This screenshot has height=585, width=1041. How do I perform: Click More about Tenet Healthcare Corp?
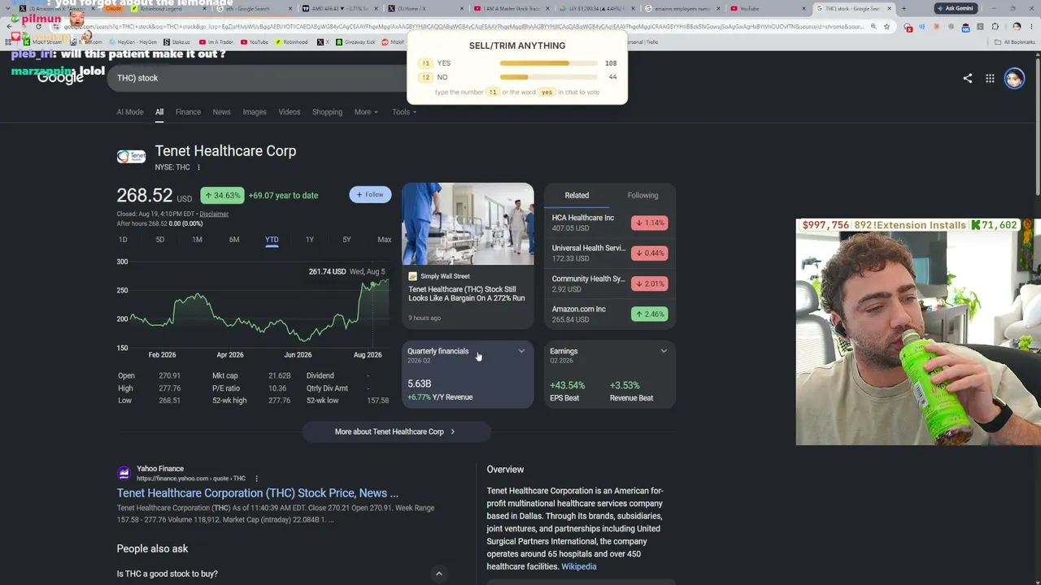[x=395, y=431]
